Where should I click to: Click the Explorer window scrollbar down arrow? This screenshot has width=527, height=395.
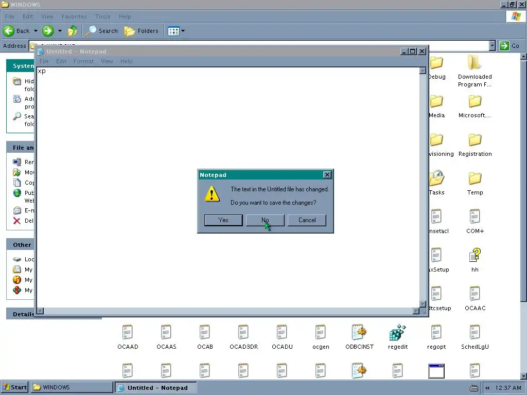point(523,376)
